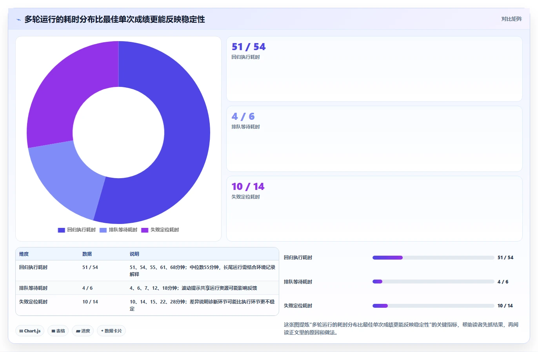Click the 排队等待耗时 progress bar
This screenshot has height=352, width=538.
pyautogui.click(x=433, y=282)
